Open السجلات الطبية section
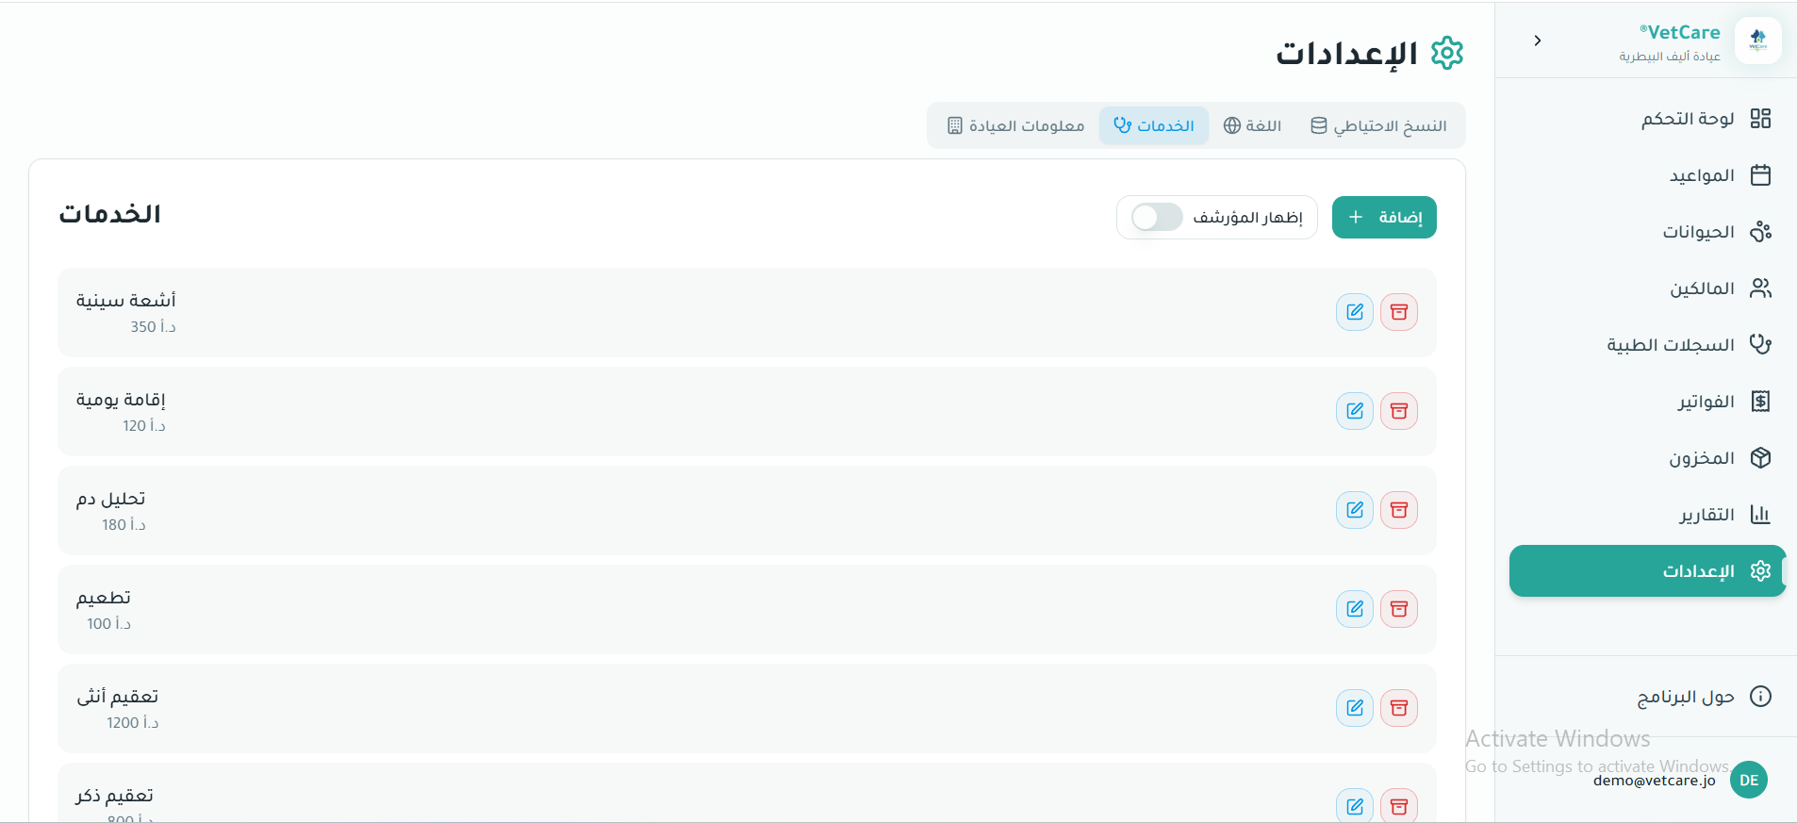 point(1647,345)
